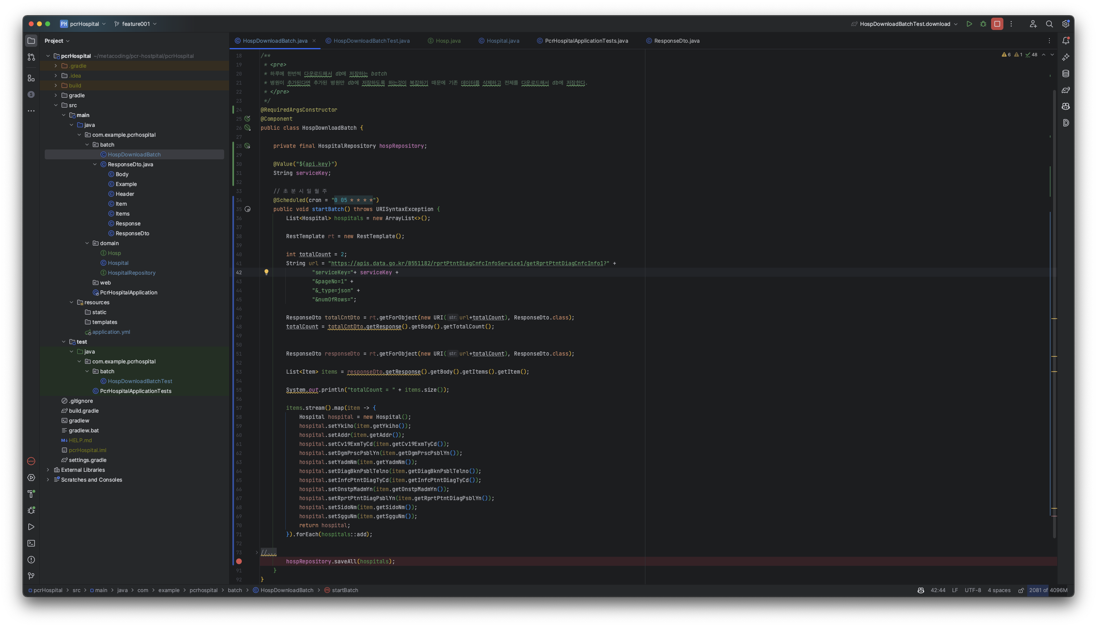Open the Problems tool window icon

[31, 559]
